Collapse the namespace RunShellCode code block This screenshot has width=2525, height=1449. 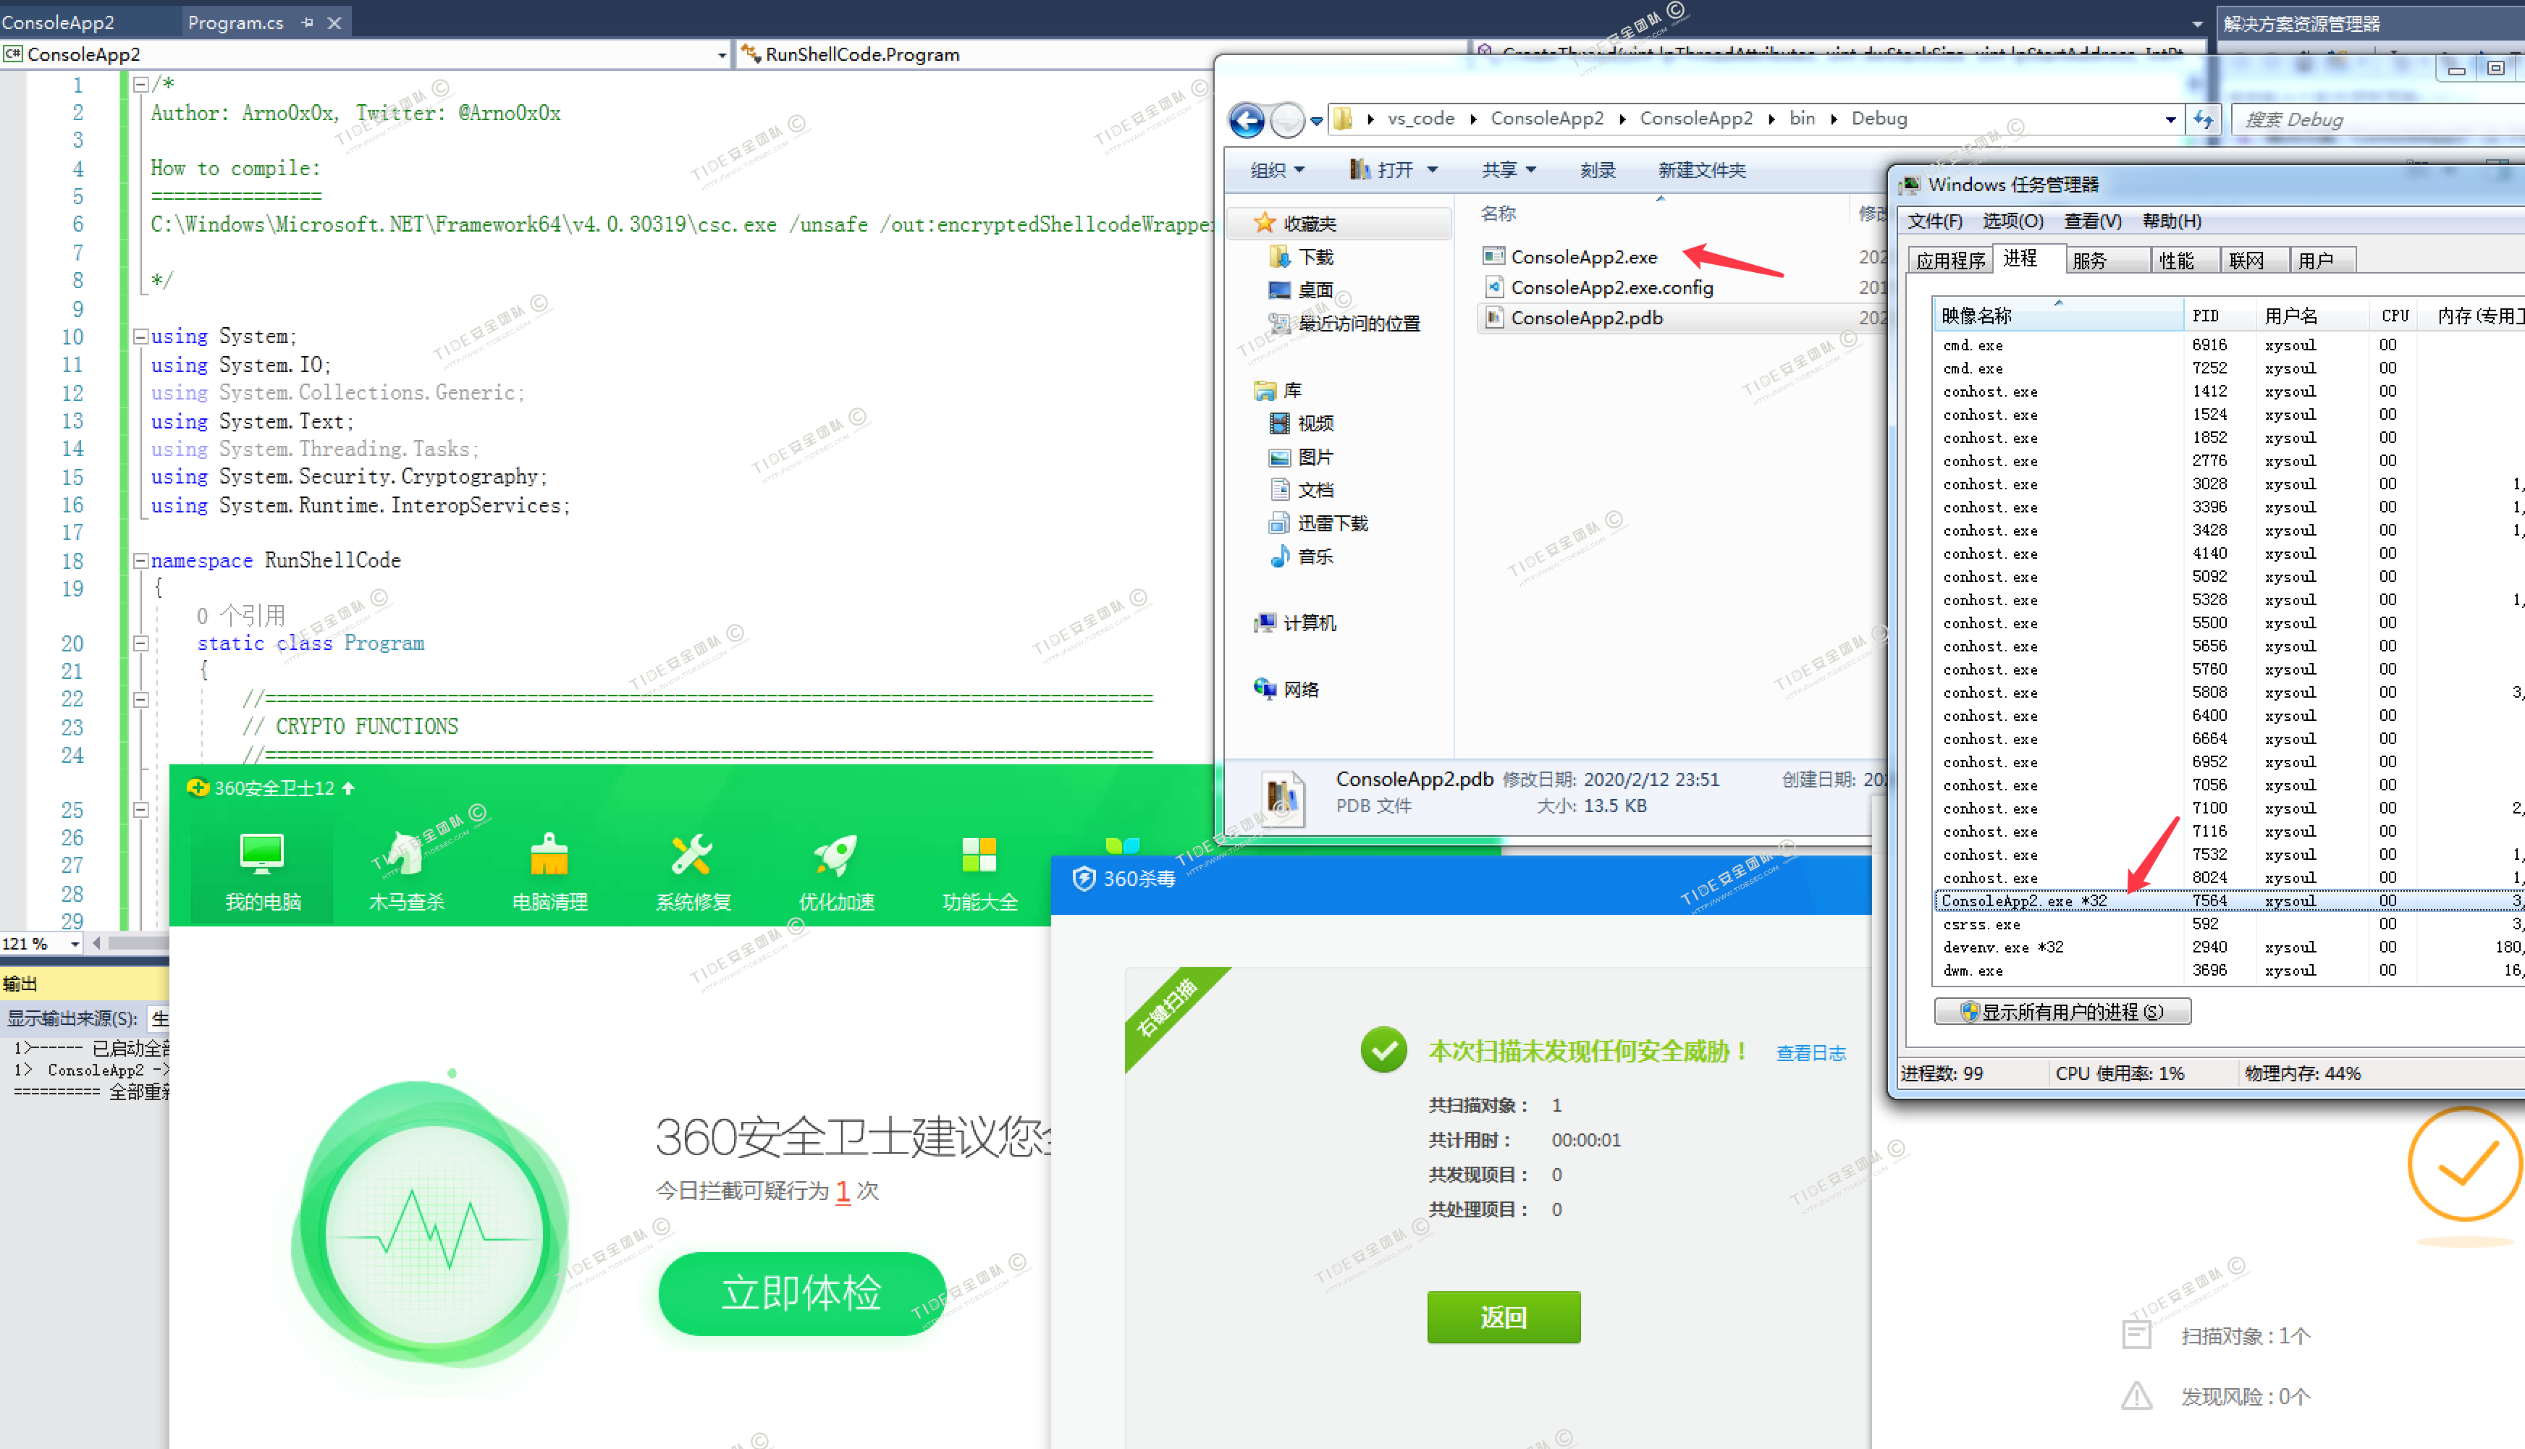click(141, 562)
